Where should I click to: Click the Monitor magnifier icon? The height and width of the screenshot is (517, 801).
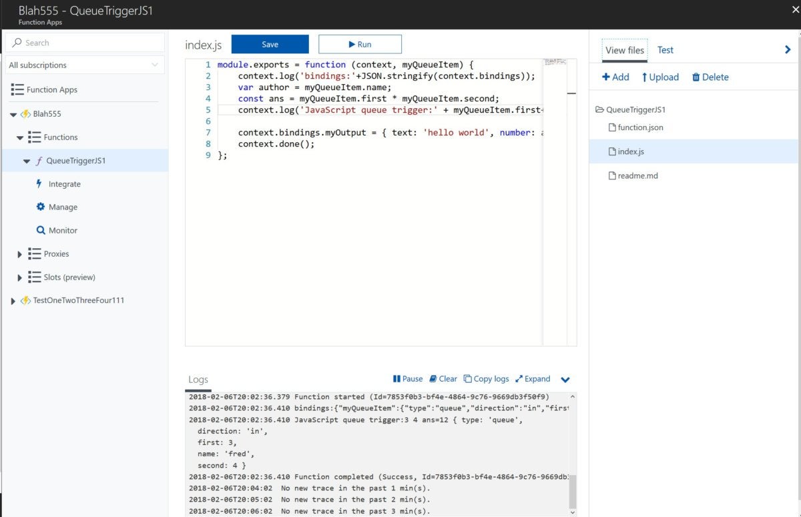(40, 230)
